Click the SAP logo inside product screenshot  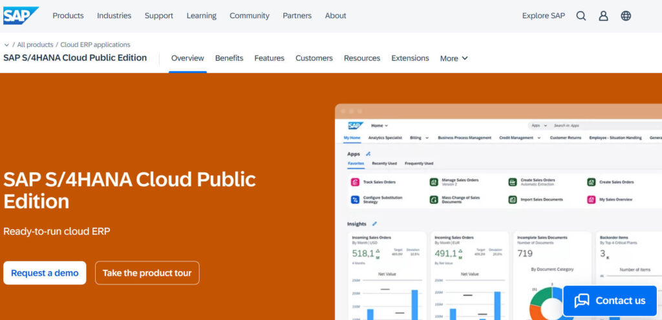[x=356, y=125]
